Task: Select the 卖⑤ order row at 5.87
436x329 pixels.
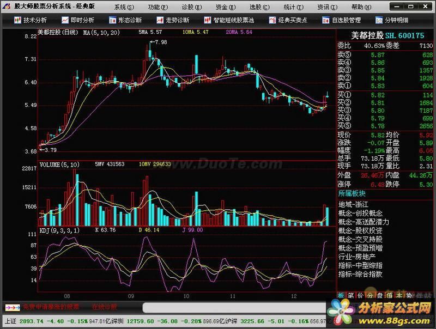Action: 385,54
